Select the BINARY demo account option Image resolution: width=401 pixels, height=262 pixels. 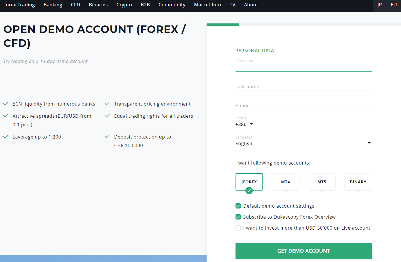358,182
